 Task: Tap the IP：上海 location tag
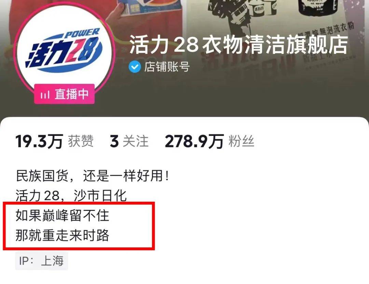[x=41, y=261]
